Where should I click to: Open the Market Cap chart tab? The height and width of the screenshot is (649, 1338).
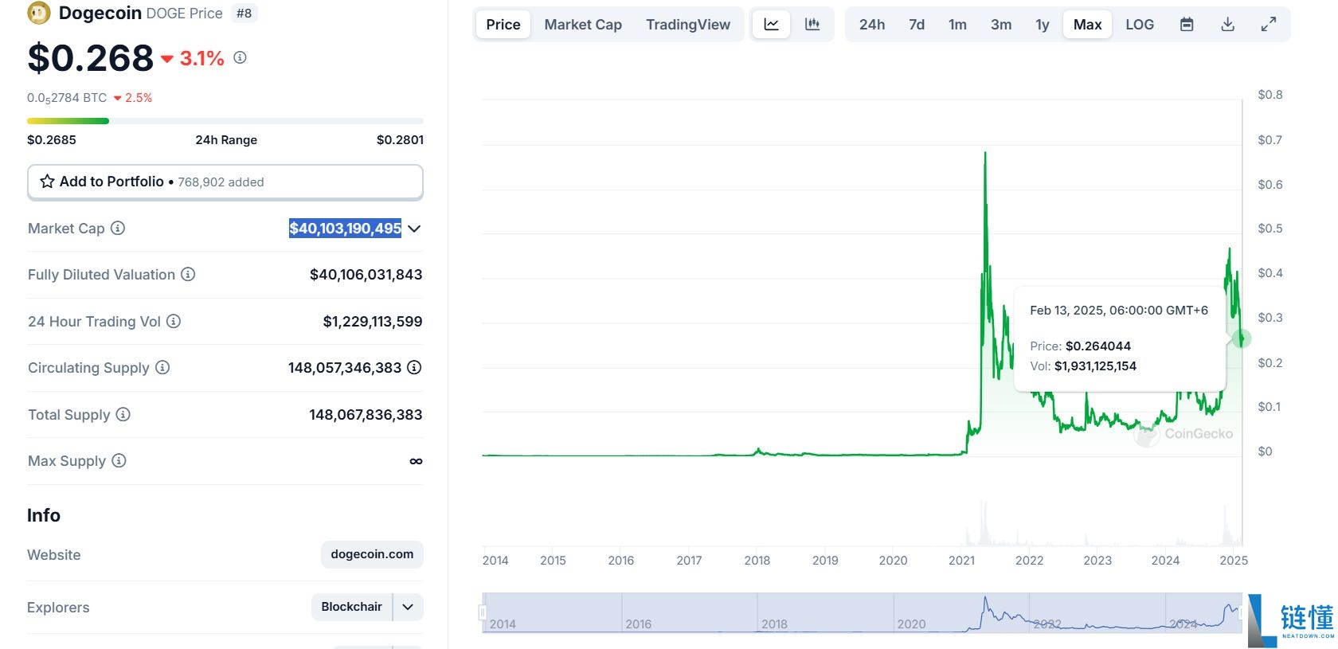(x=583, y=25)
